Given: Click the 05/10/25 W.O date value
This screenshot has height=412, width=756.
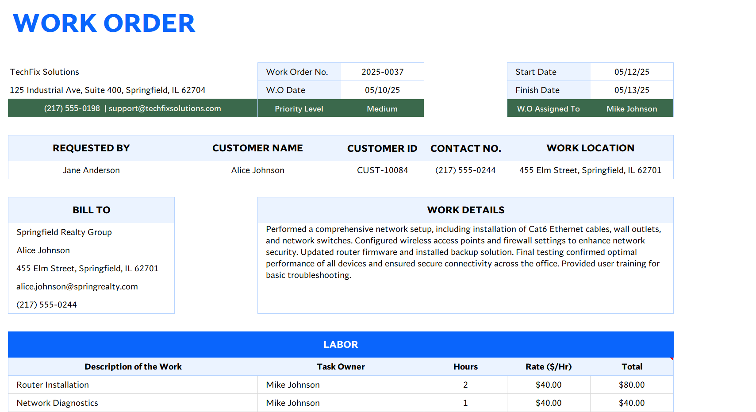Looking at the screenshot, I should [x=383, y=90].
